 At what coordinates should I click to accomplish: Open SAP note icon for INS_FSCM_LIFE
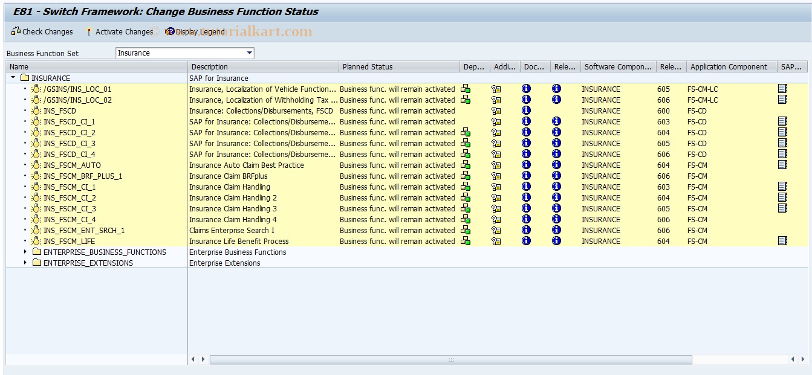point(782,241)
